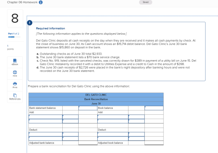Click the exclamation alert badge icon
This screenshot has width=218, height=153.
[x=30, y=23]
